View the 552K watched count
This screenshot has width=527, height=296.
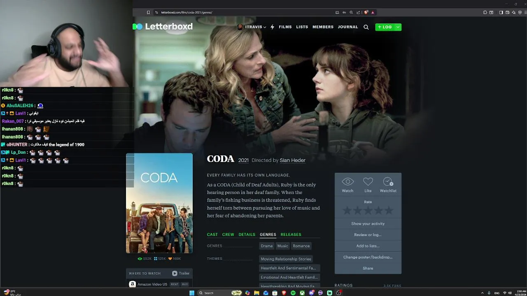[145, 259]
